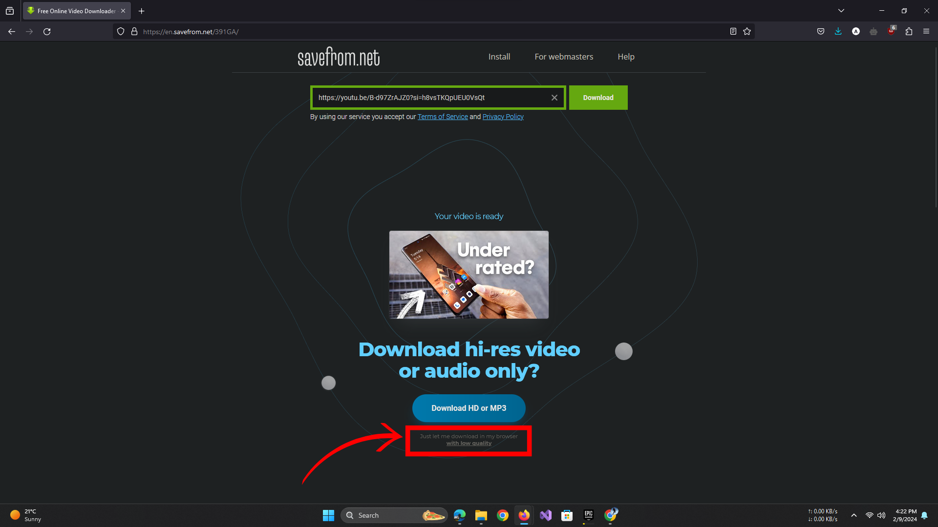Open Firefox downloads panel arrow icon
Viewport: 938px width, 527px height.
pyautogui.click(x=838, y=32)
